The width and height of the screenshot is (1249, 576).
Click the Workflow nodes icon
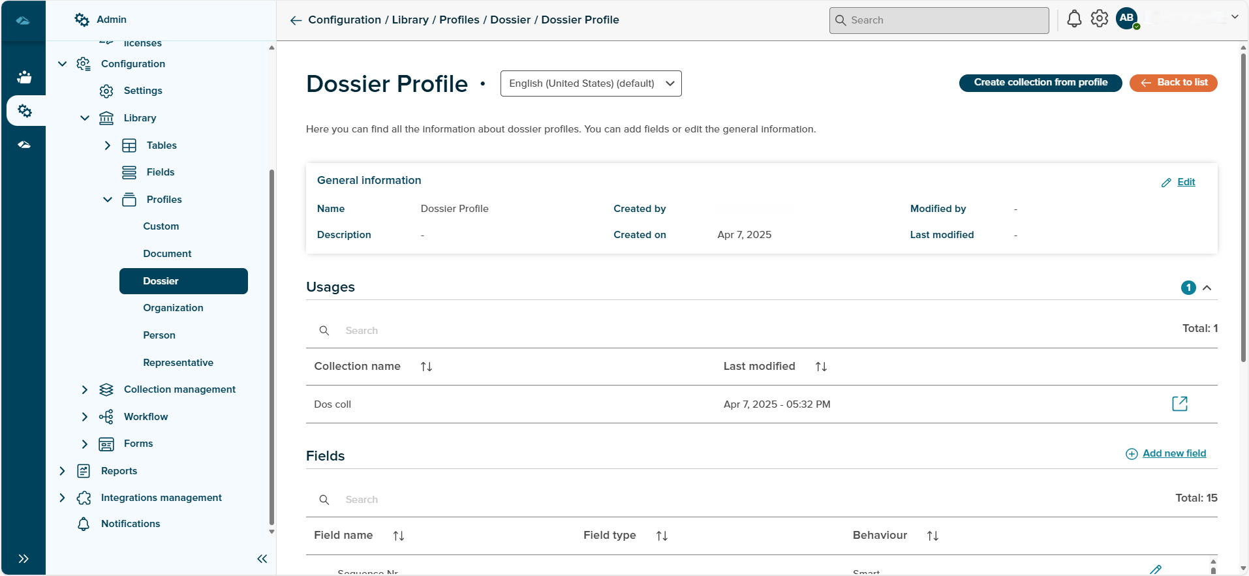tap(106, 417)
